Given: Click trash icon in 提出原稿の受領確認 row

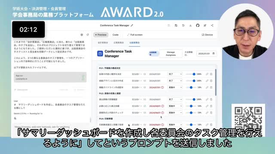Looking at the screenshot, I should click(x=211, y=99).
